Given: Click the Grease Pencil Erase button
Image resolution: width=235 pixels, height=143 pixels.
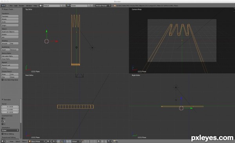Looking at the screenshot, I should 14,77.
